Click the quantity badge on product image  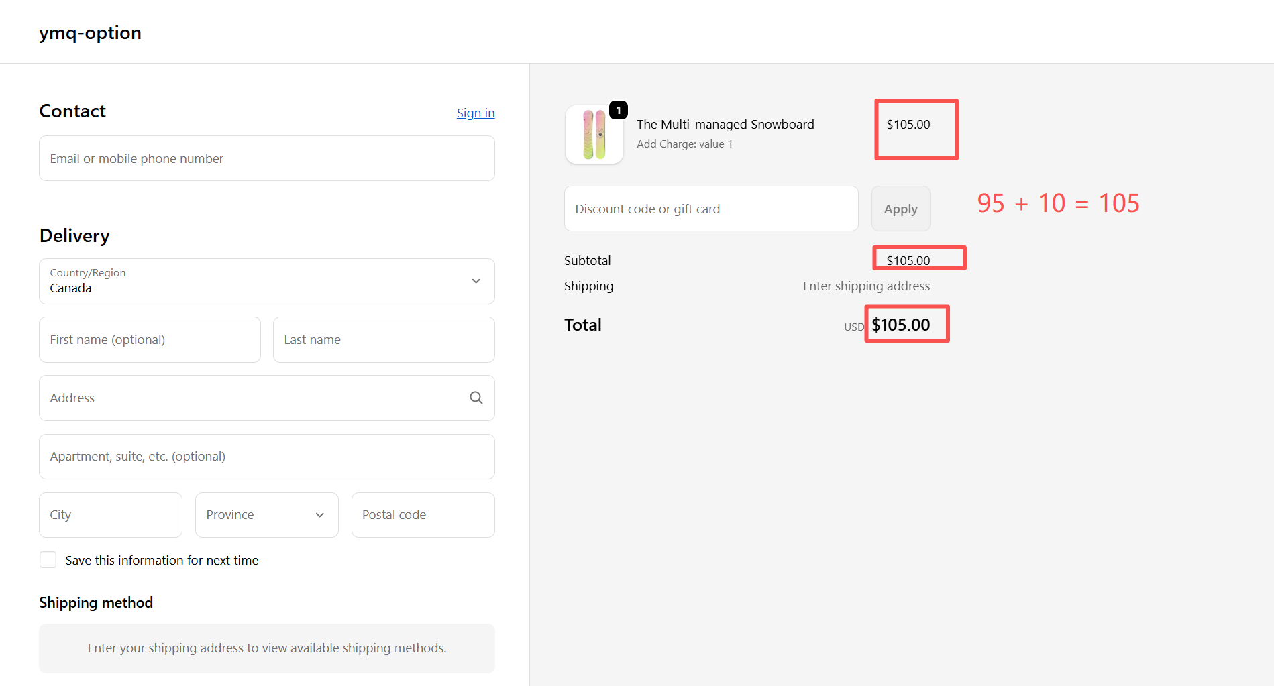coord(618,110)
